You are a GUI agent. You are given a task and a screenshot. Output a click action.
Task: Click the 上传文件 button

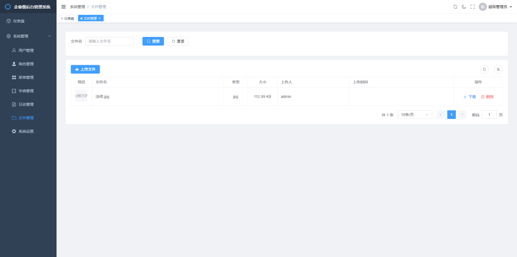point(85,70)
